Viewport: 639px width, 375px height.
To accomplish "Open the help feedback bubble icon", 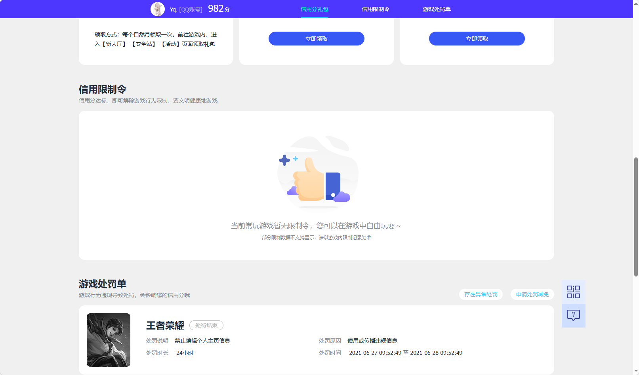I will pos(573,315).
